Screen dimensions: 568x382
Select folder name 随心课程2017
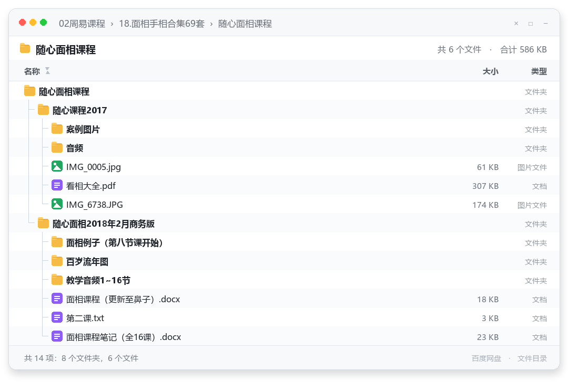80,110
